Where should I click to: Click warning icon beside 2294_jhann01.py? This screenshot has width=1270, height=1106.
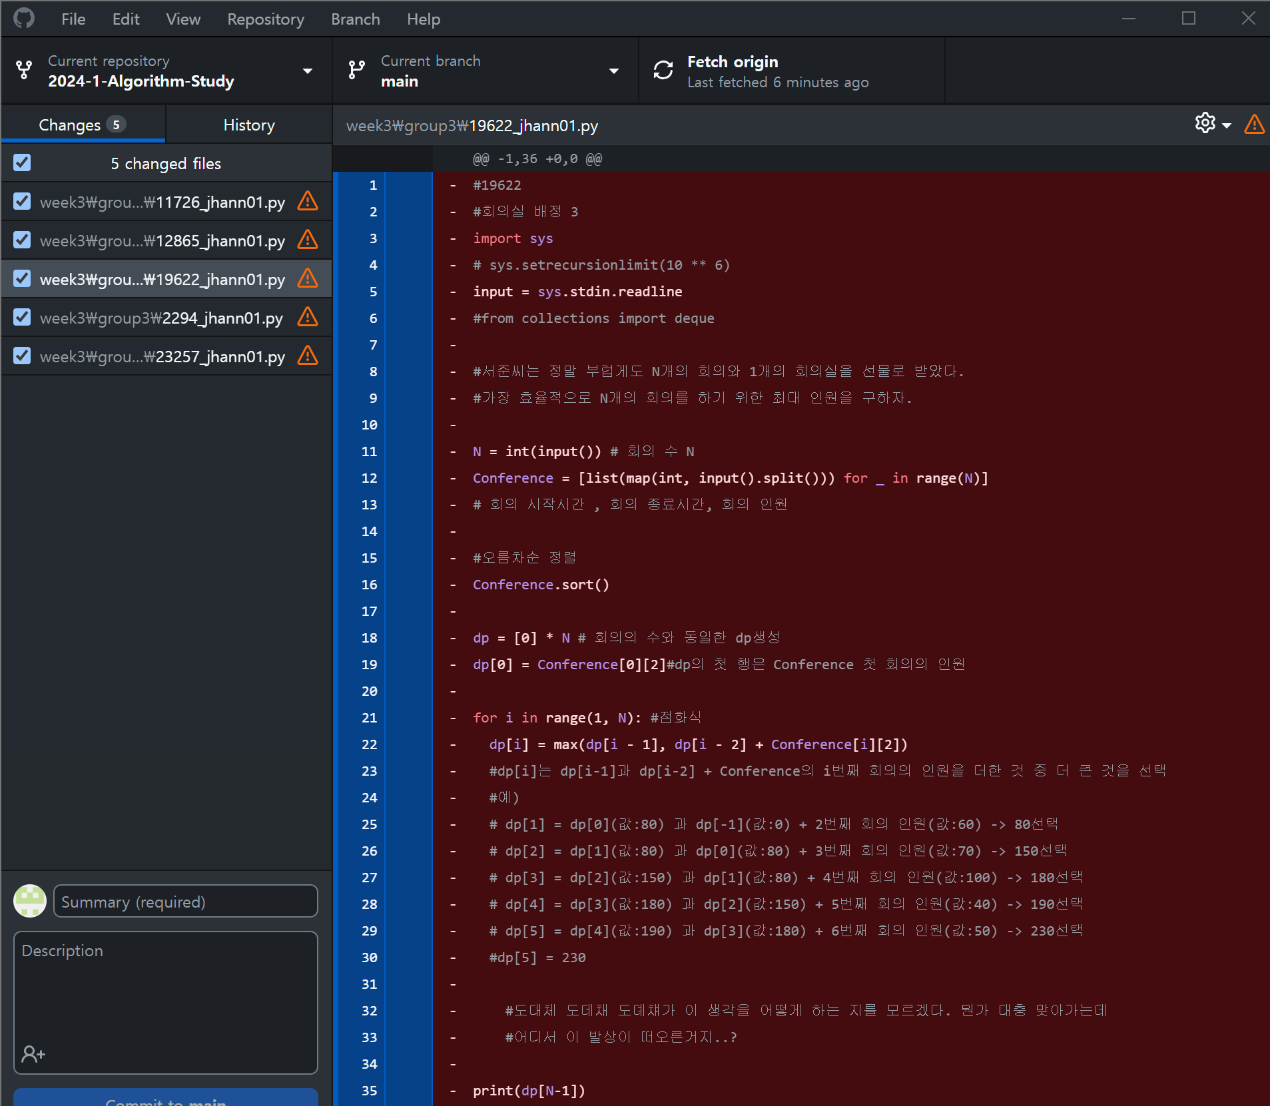coord(308,317)
